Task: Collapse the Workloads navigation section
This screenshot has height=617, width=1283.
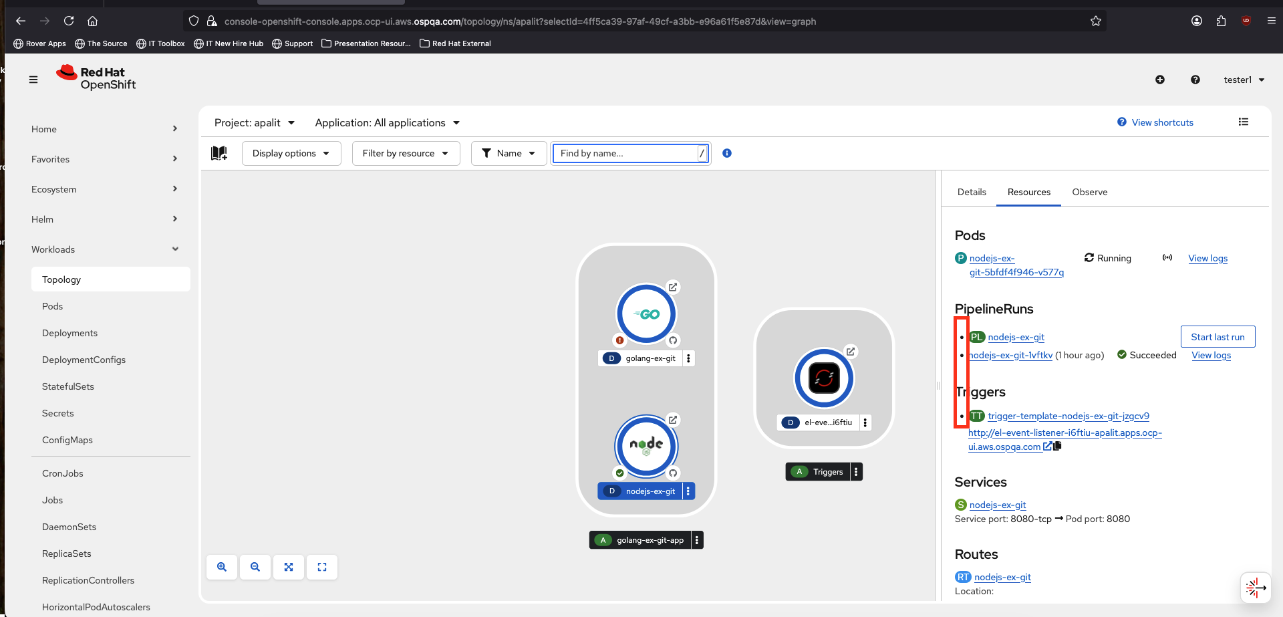Action: pyautogui.click(x=105, y=249)
